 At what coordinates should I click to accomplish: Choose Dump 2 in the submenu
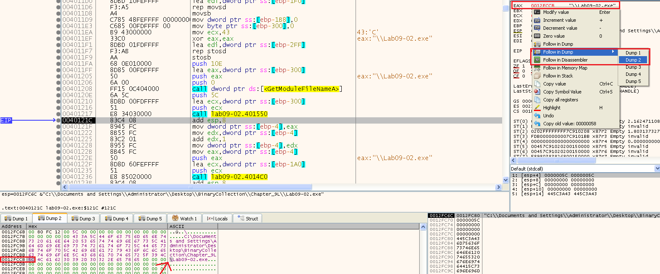(x=633, y=60)
